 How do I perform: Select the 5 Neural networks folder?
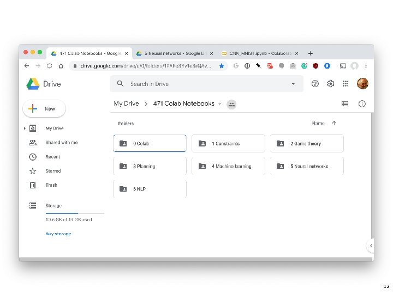(307, 166)
